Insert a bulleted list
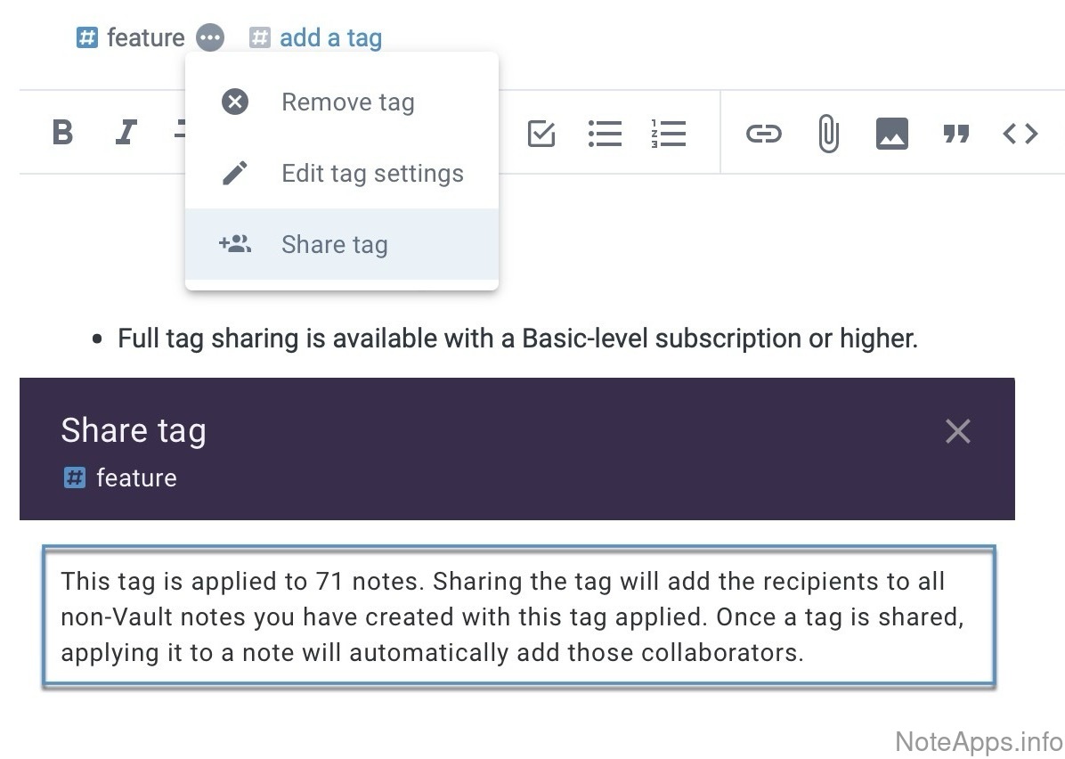 click(605, 134)
